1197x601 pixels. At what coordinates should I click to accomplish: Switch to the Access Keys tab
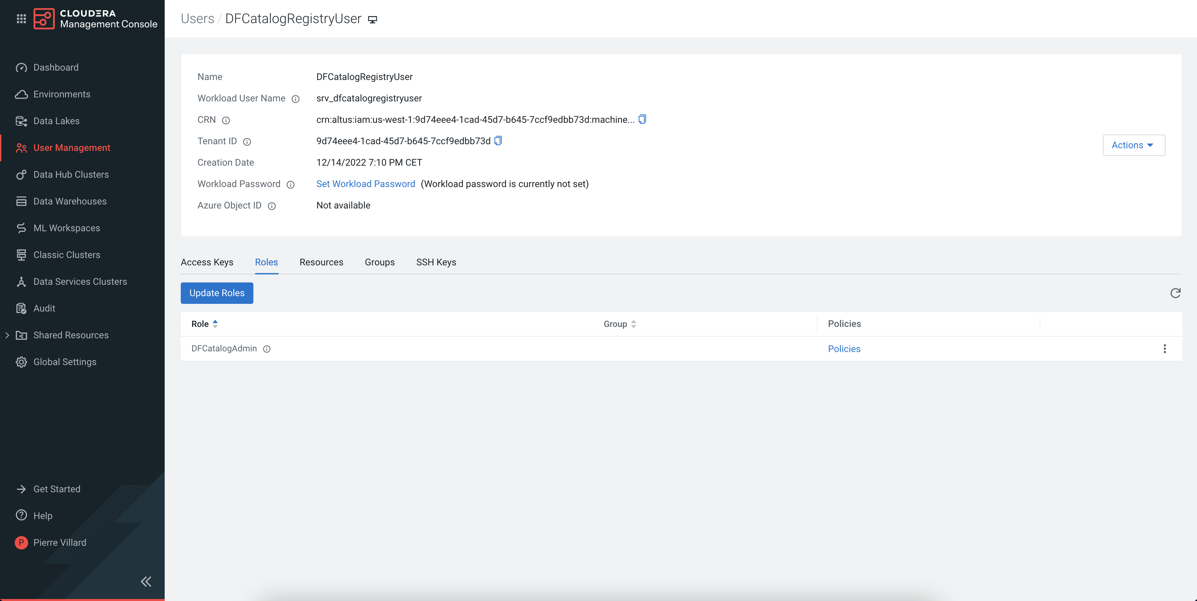207,262
